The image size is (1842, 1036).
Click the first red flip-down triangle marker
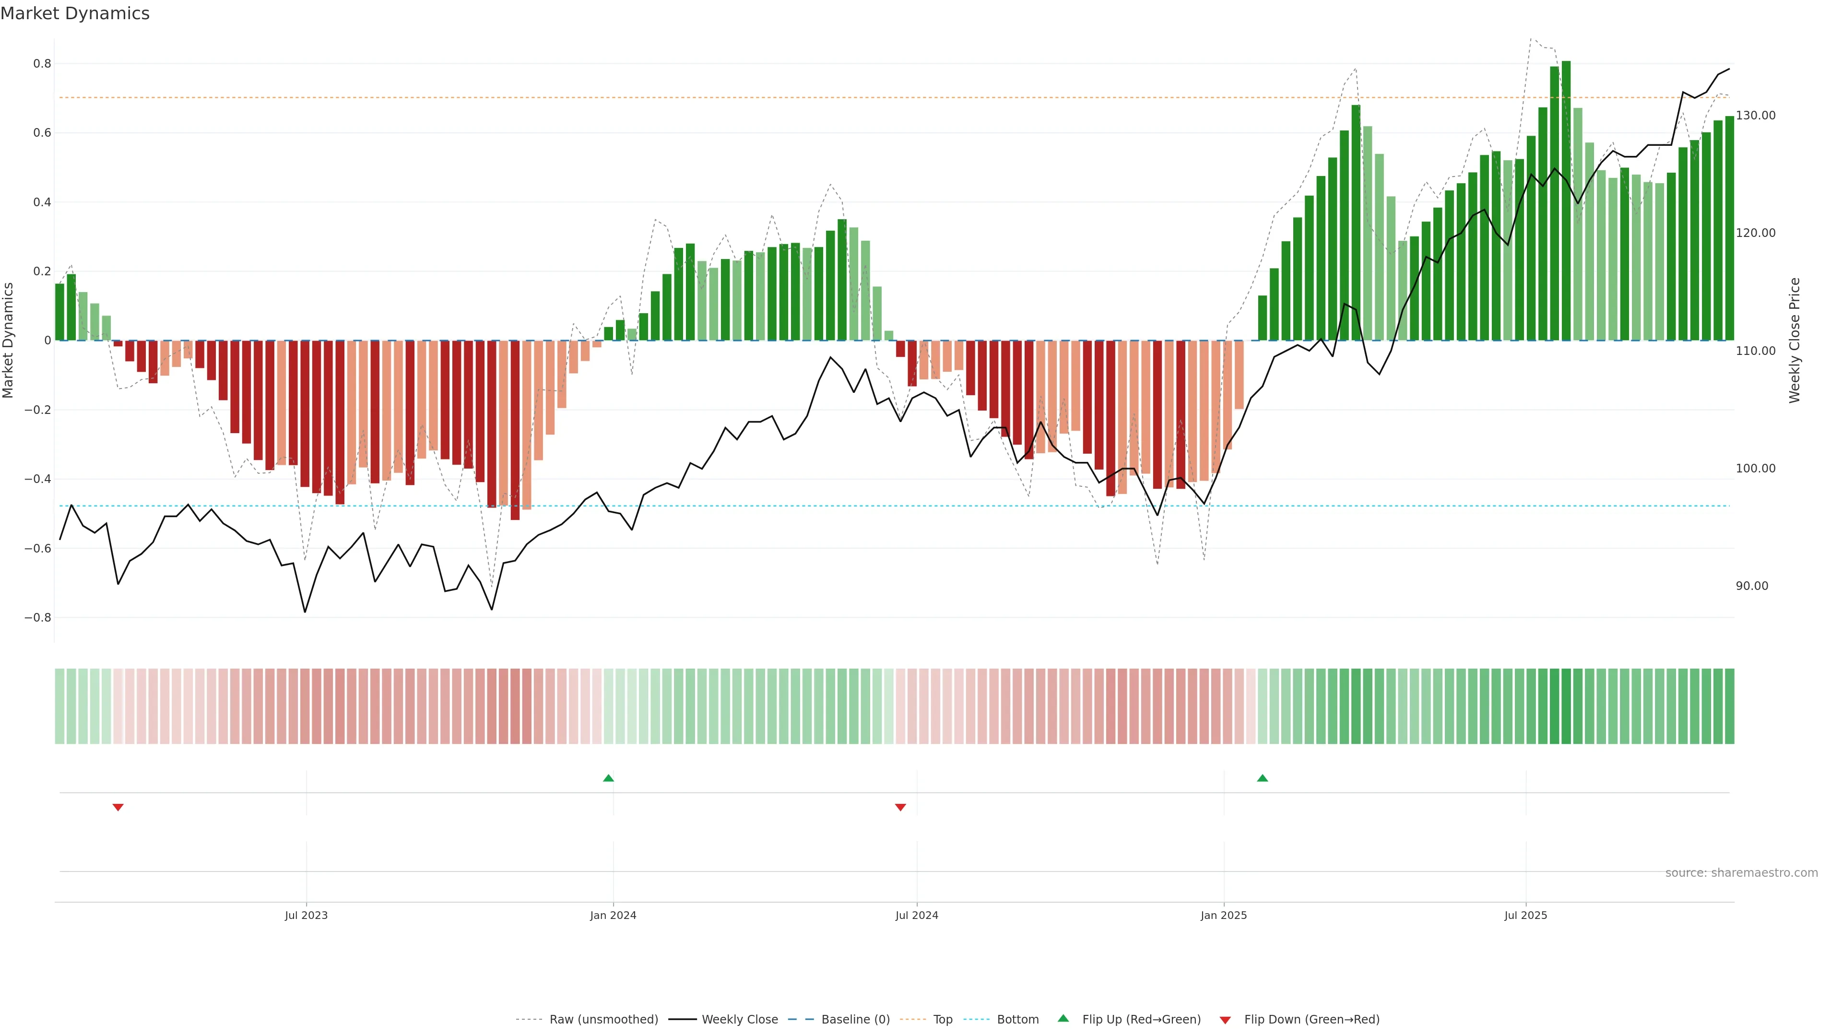coord(118,807)
